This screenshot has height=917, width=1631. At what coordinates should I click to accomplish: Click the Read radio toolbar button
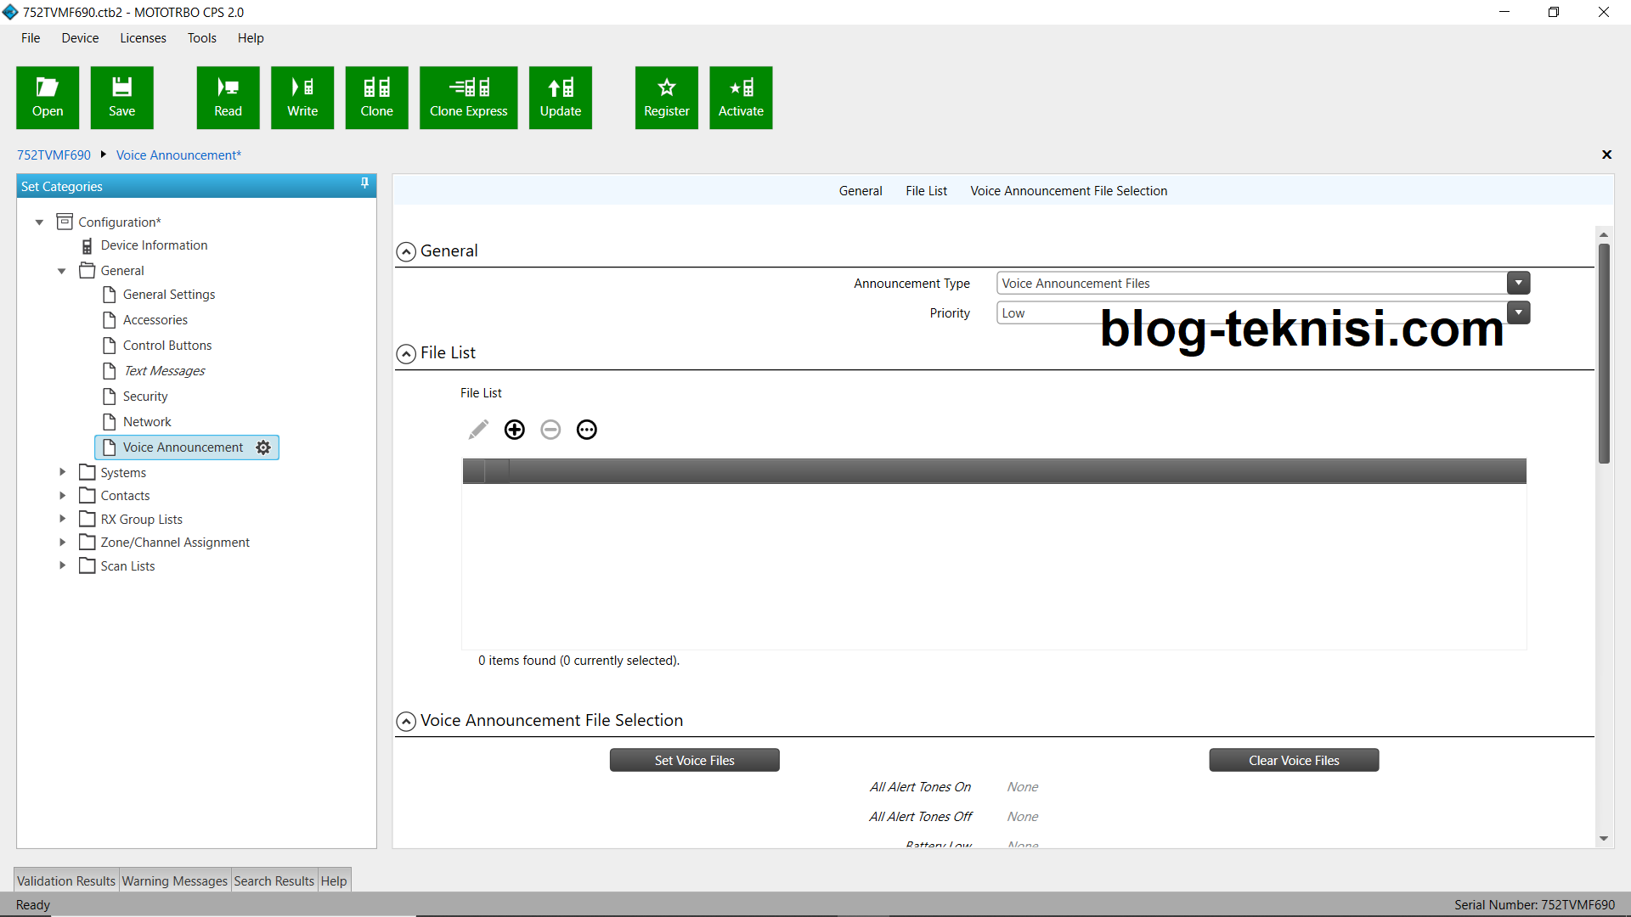point(228,98)
